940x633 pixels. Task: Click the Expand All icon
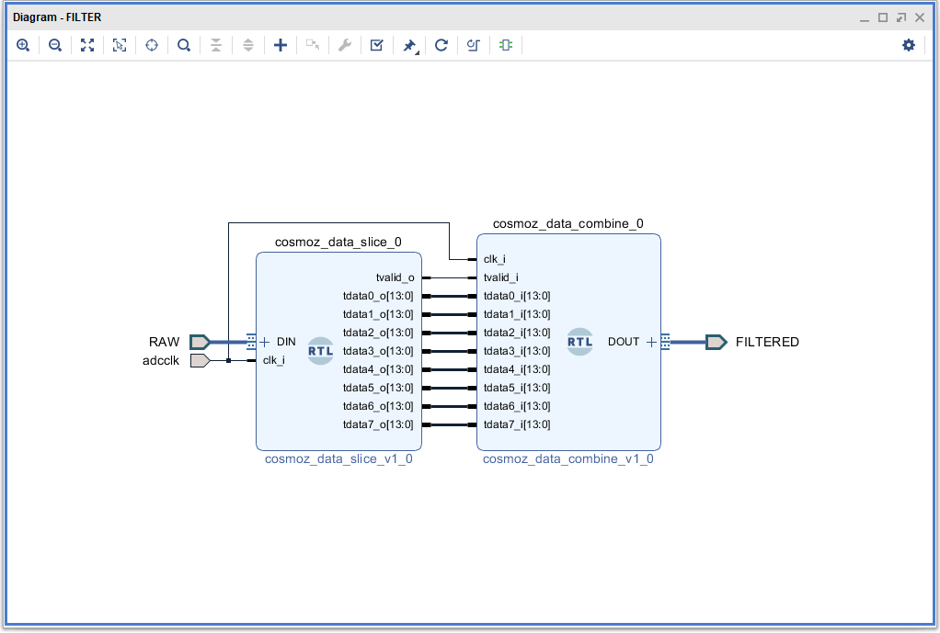pyautogui.click(x=248, y=45)
